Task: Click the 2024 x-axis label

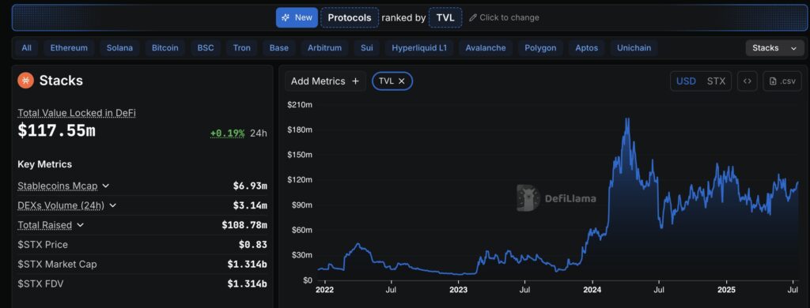Action: click(592, 290)
